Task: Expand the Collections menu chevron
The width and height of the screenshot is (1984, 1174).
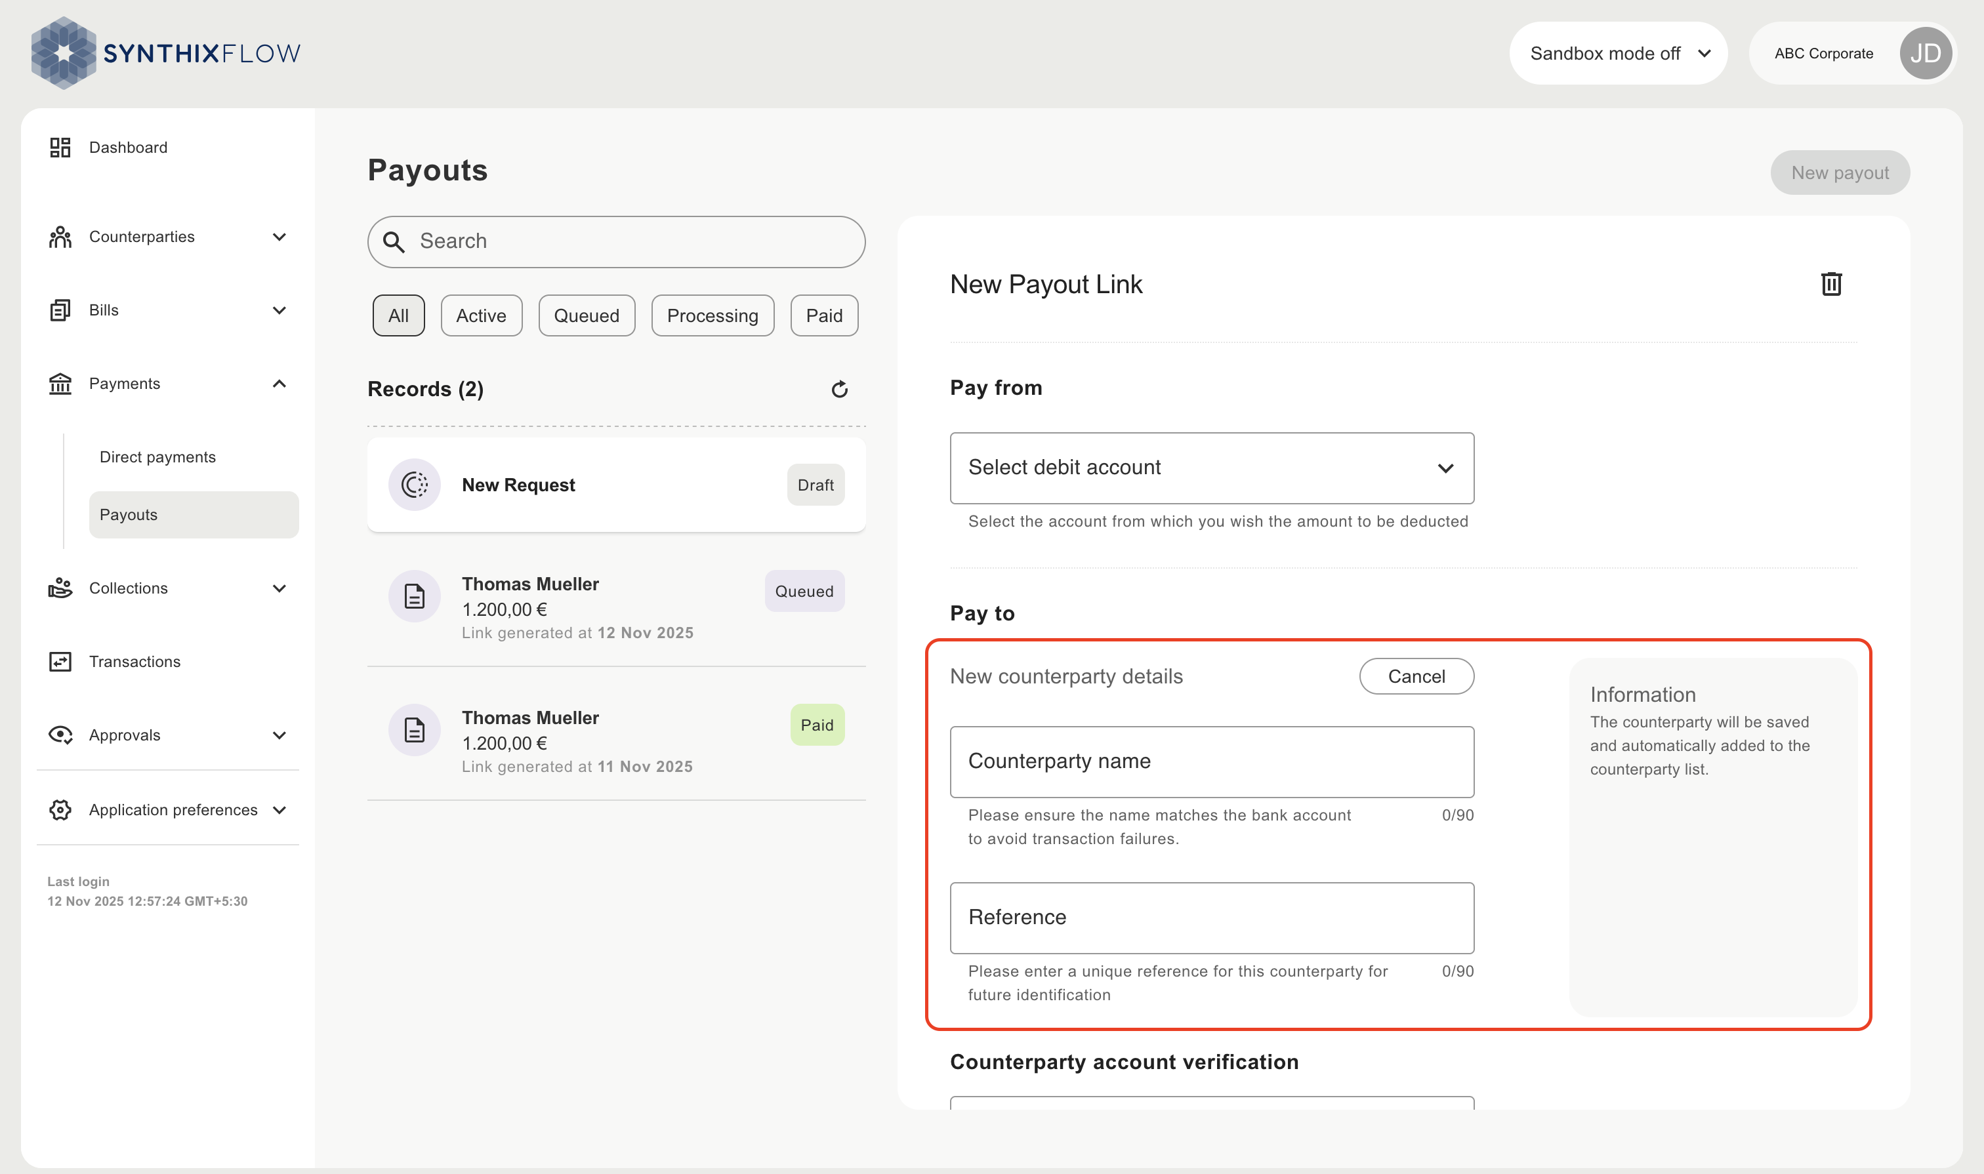Action: [x=279, y=588]
